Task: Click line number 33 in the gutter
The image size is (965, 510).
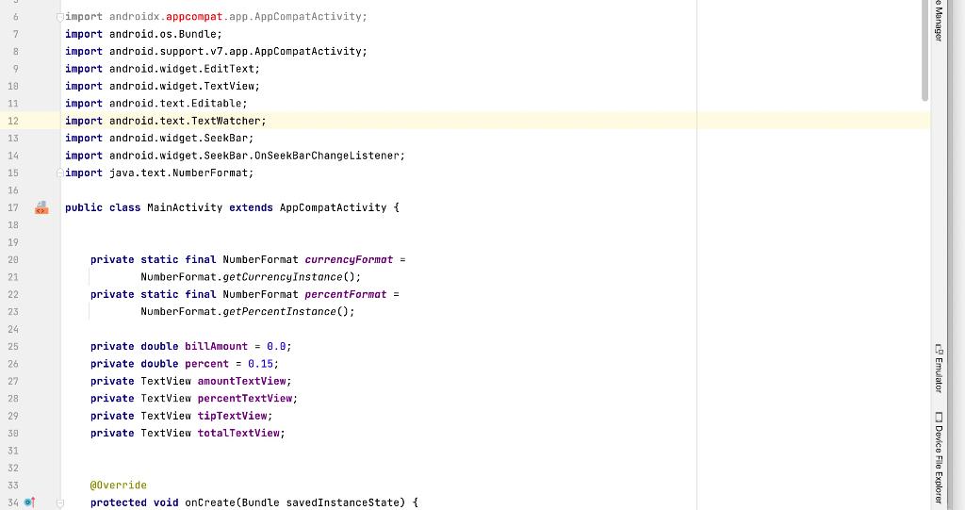Action: (13, 485)
